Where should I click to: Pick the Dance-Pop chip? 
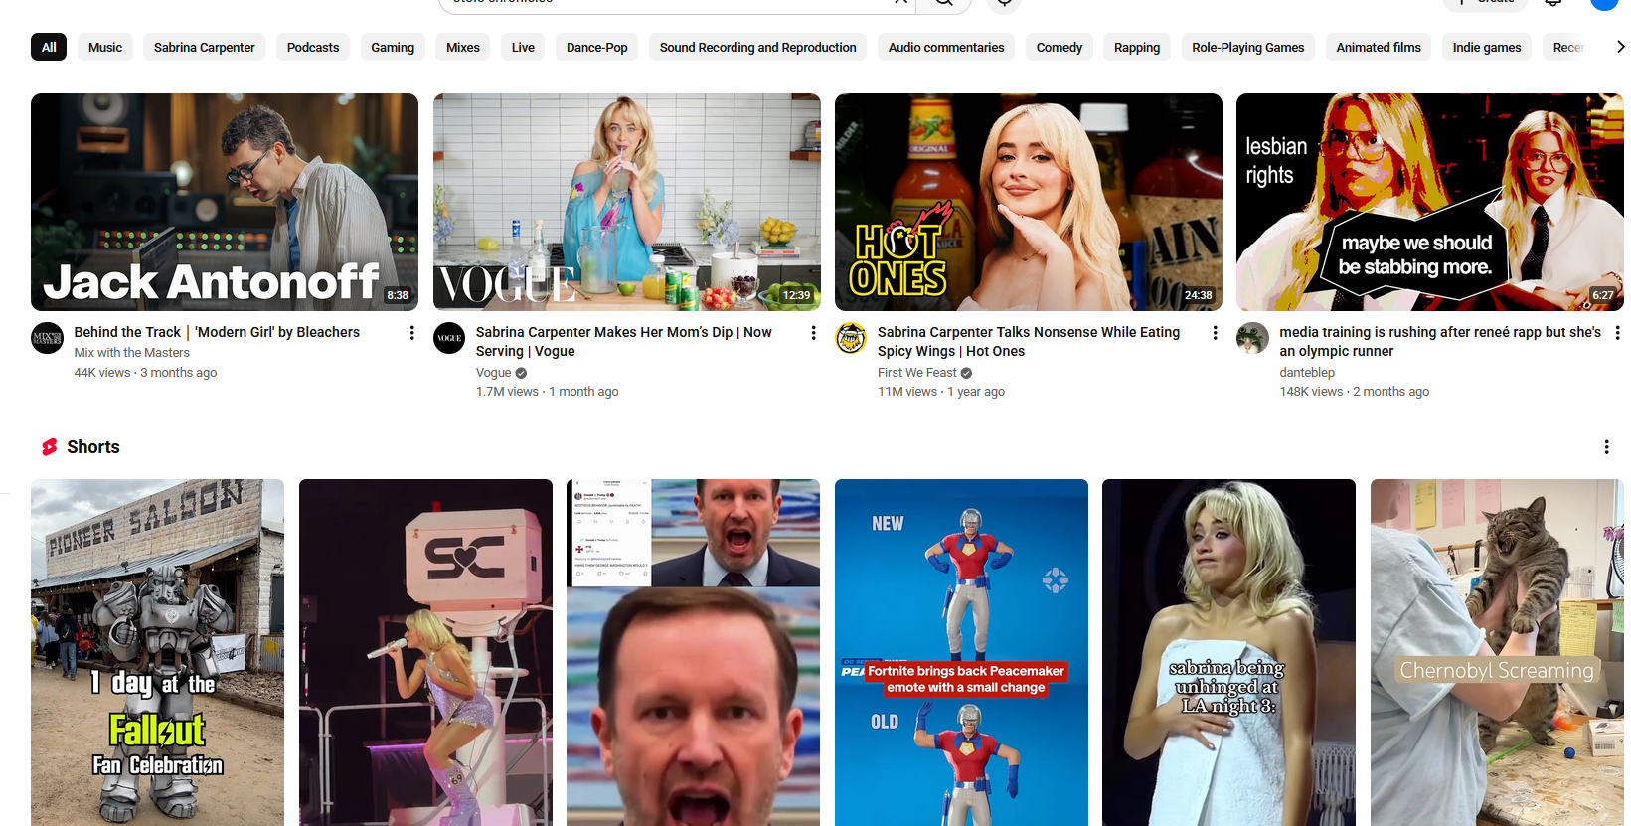tap(597, 47)
